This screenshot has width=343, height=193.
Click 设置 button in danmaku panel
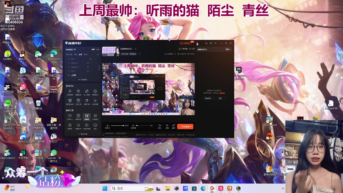coord(220,98)
